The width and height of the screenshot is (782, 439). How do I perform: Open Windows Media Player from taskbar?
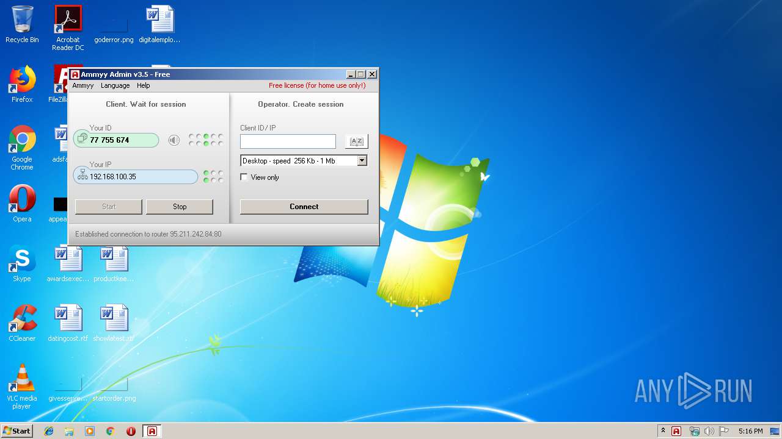(90, 431)
